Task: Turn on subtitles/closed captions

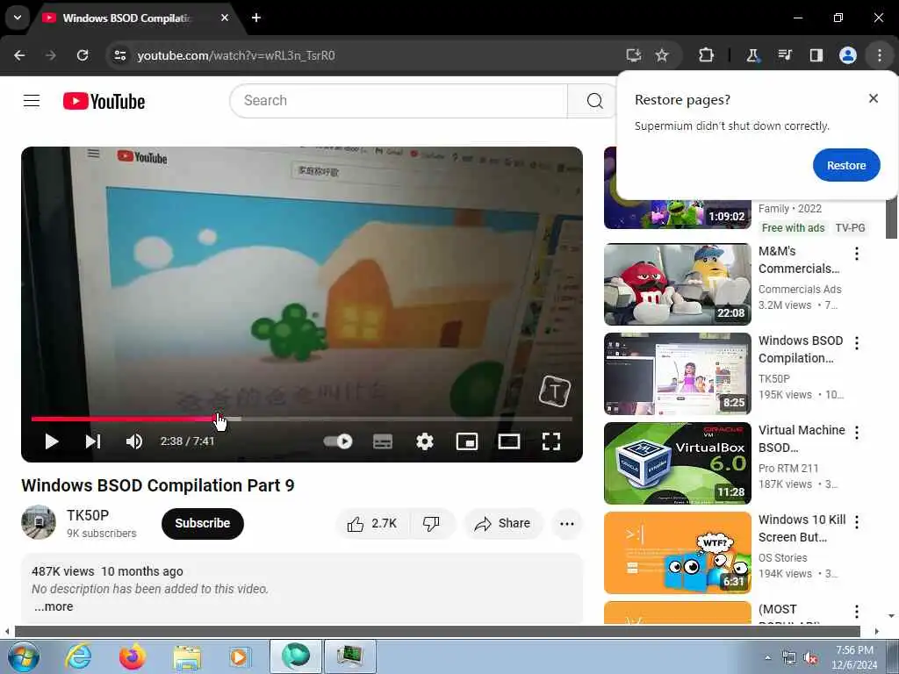Action: pyautogui.click(x=383, y=441)
